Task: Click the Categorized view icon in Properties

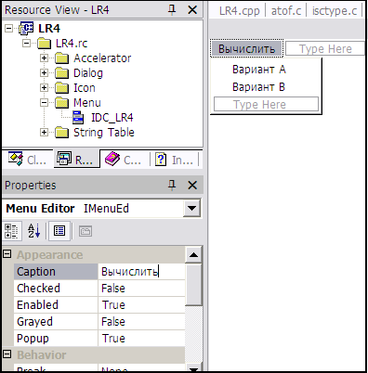Action: click(11, 231)
